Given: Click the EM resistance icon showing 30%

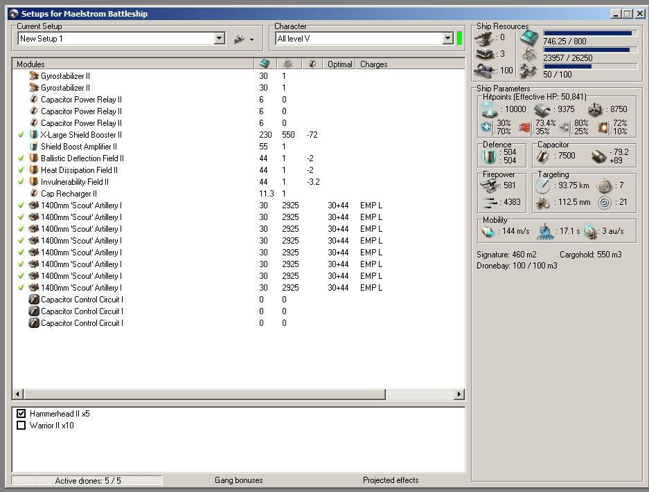Looking at the screenshot, I should 487,127.
